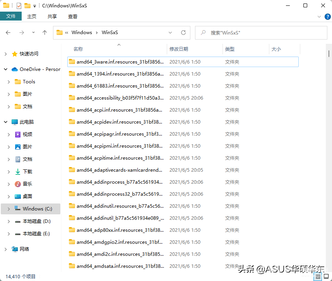The image size is (332, 281).
Task: Select the OneDrive cloud icon
Action: (x=15, y=69)
